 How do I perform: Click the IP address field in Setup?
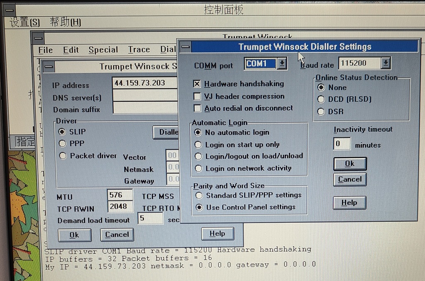click(145, 83)
